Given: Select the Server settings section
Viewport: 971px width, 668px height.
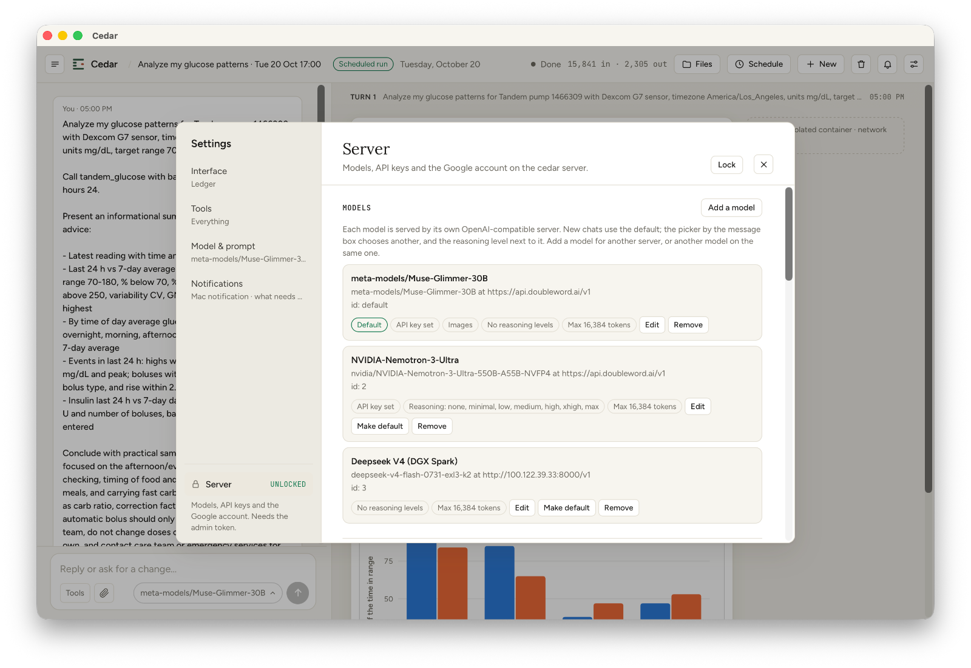Looking at the screenshot, I should [x=248, y=484].
